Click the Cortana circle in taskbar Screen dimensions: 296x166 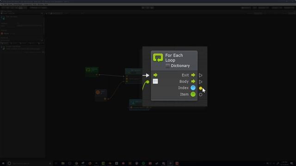point(9,163)
